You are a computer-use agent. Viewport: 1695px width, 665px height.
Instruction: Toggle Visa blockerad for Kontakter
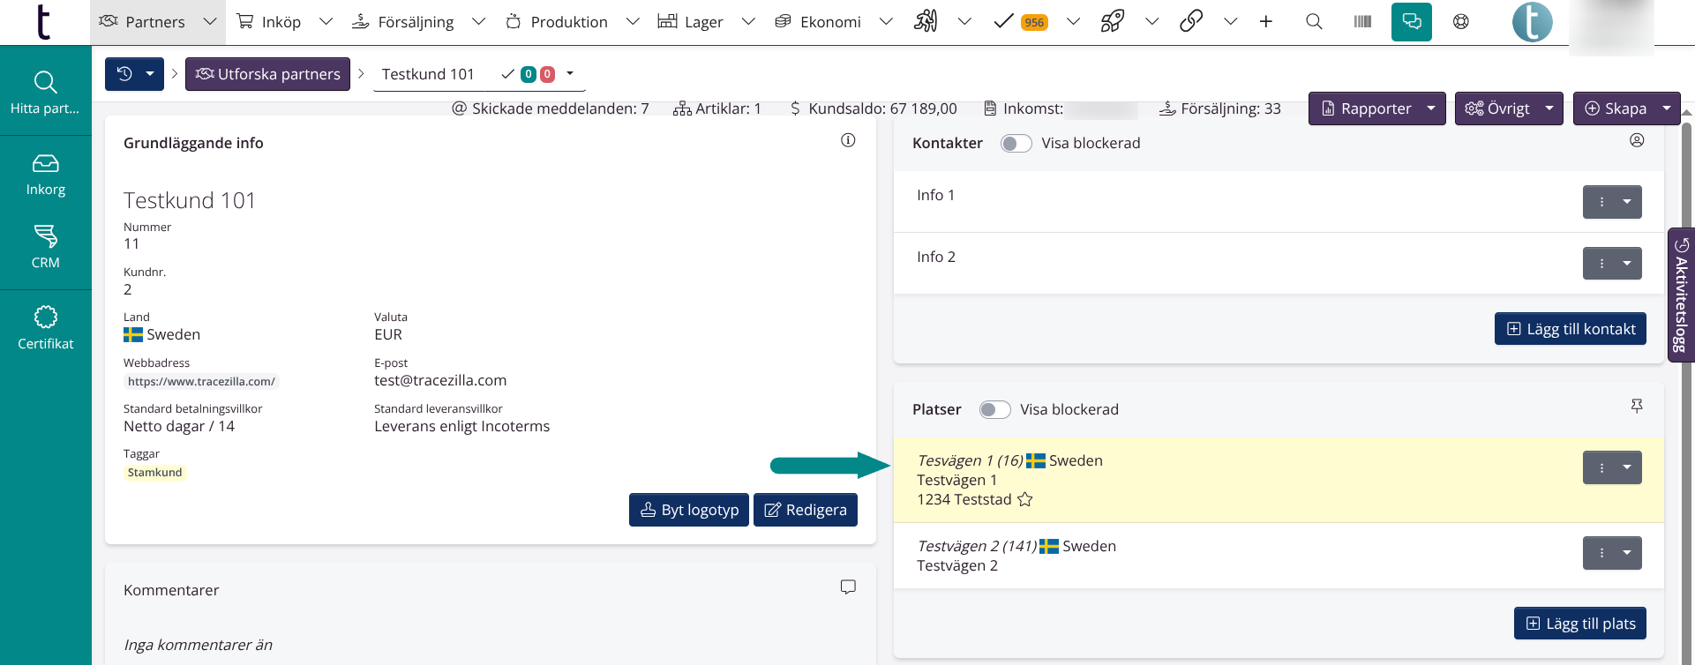click(x=1016, y=144)
